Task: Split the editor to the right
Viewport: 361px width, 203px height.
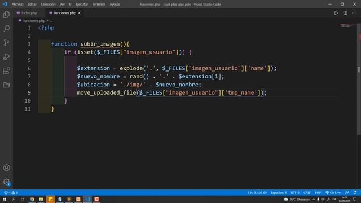Action: [x=345, y=13]
